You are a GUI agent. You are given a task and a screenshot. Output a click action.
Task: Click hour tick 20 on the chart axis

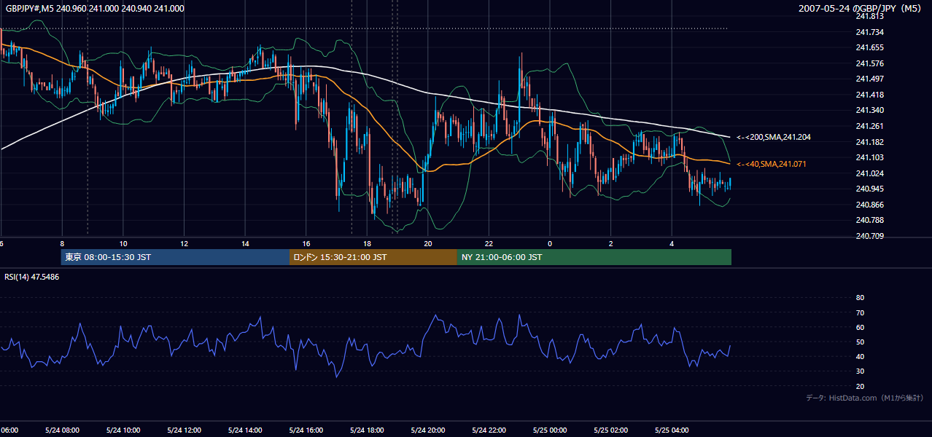point(428,244)
